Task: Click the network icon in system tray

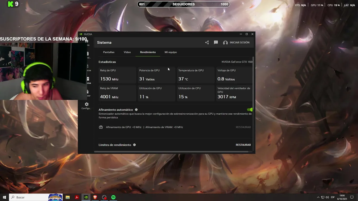Action: pyautogui.click(x=322, y=197)
